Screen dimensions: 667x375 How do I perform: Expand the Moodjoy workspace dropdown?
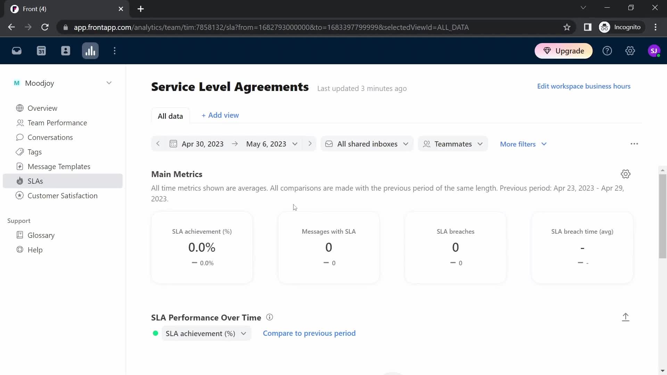pyautogui.click(x=109, y=83)
